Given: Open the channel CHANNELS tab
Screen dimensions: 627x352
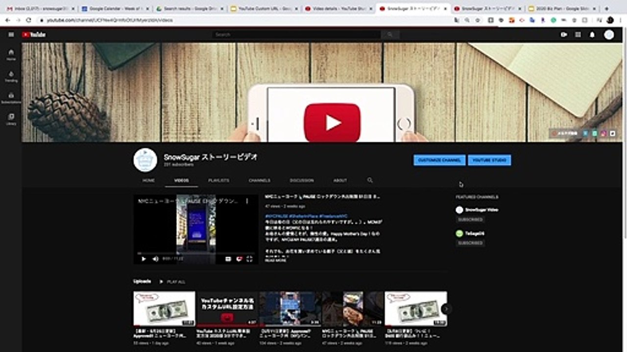Looking at the screenshot, I should click(259, 180).
